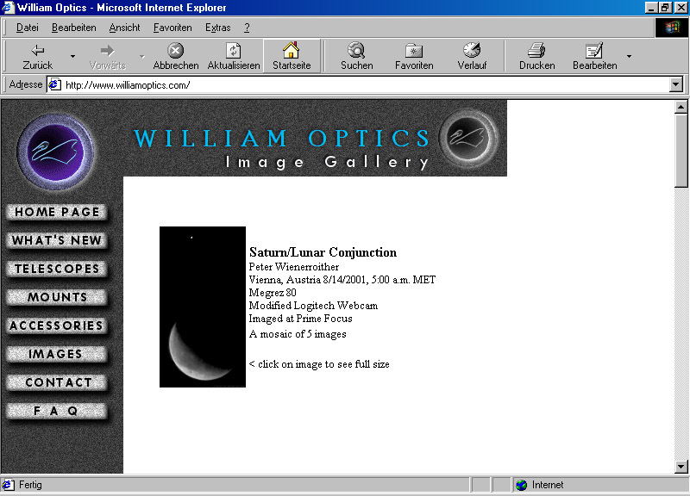Expand the Bearbeiten toolbar dropdown arrow
Screen dimensions: 690x496
click(629, 56)
